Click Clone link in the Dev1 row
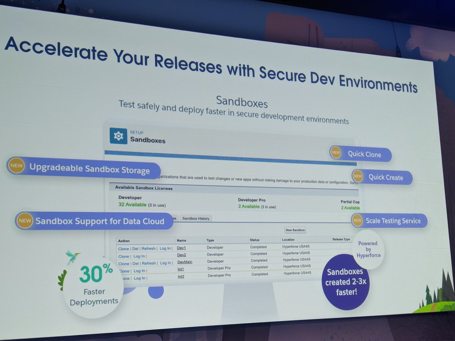This screenshot has height=341, width=455. tap(124, 249)
